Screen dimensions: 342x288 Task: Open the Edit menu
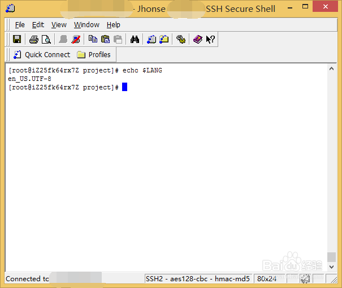pos(38,25)
